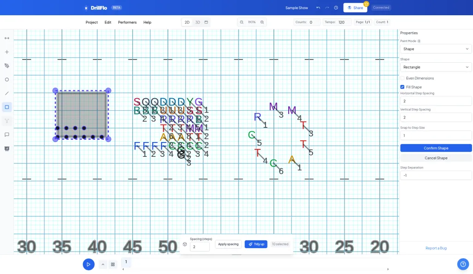Click the Paint Mode info icon
This screenshot has width=473, height=274.
[419, 41]
